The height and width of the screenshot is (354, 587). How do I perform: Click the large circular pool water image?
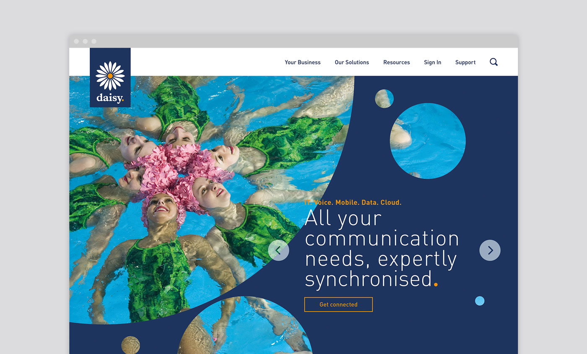pos(428,141)
